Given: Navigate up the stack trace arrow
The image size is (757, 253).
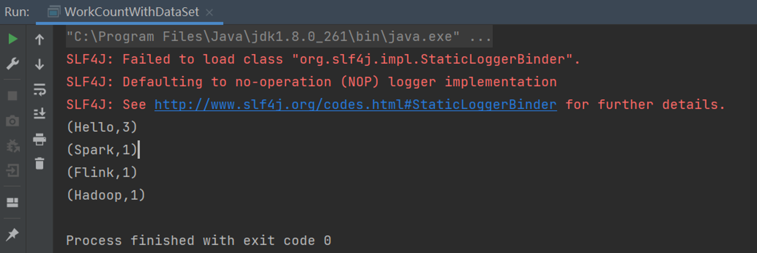Looking at the screenshot, I should [x=39, y=39].
